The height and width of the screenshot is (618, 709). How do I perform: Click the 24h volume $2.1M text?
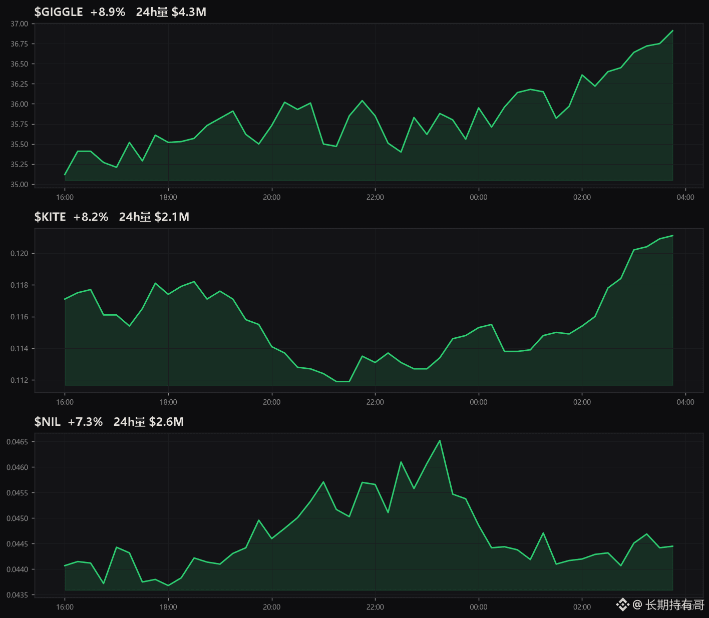pyautogui.click(x=154, y=217)
